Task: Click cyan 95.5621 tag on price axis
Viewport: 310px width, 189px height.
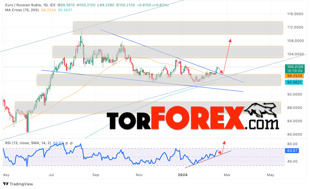Action: click(294, 82)
